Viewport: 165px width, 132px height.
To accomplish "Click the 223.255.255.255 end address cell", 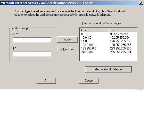I will click(121, 48).
